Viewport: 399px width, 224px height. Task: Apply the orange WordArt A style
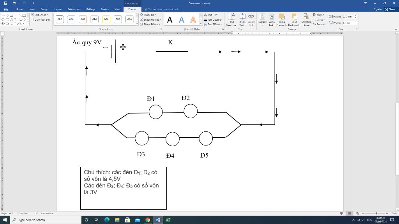pyautogui.click(x=193, y=19)
